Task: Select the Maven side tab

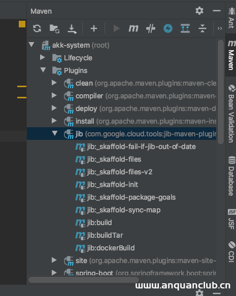Action: 231,55
